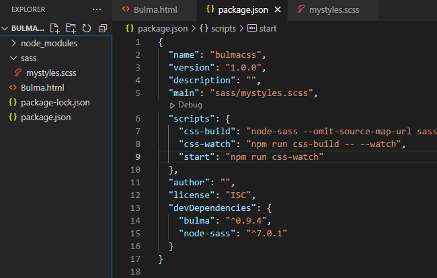437x278 pixels.
Task: Open mystyles.scss in the Explorer tree
Action: (x=56, y=73)
